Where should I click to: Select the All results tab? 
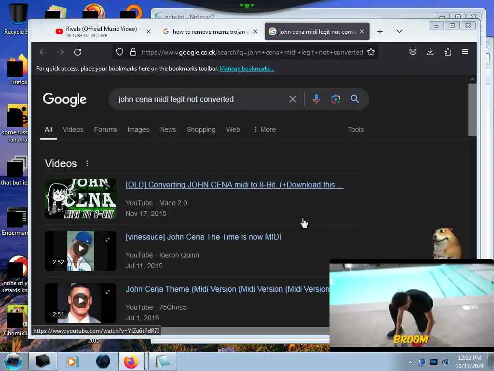point(48,129)
